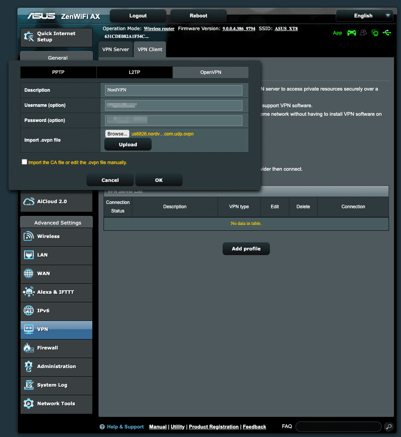
Task: Select the L2TP protocol tab
Action: coord(134,72)
